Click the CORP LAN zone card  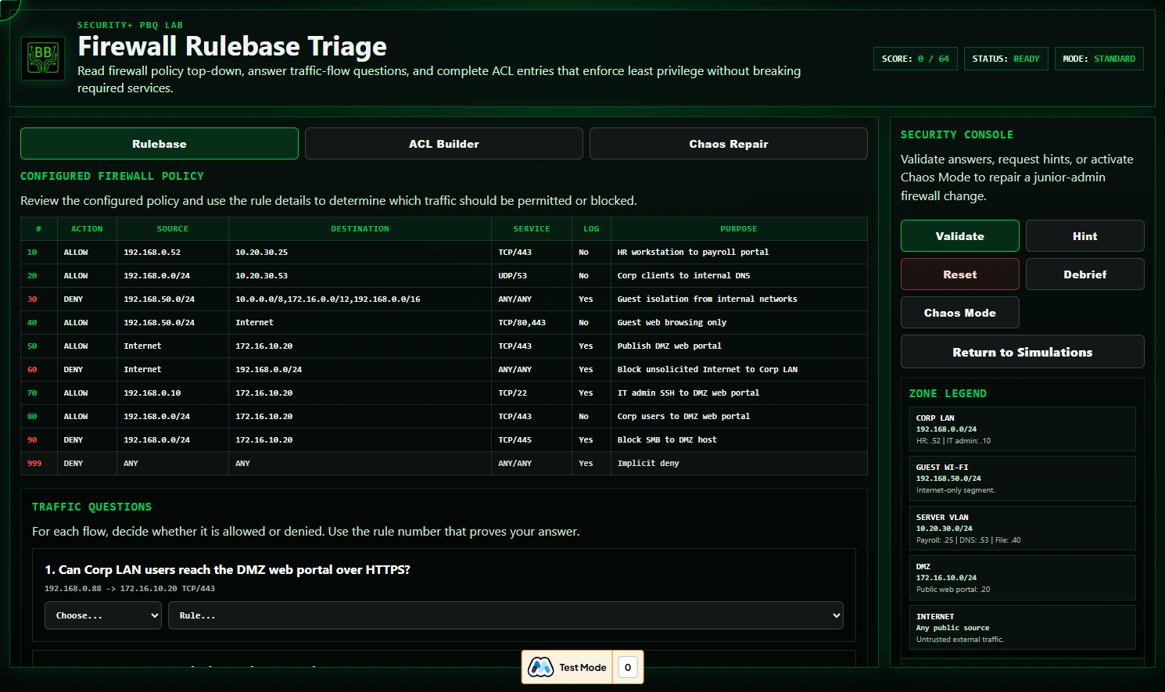(1022, 429)
